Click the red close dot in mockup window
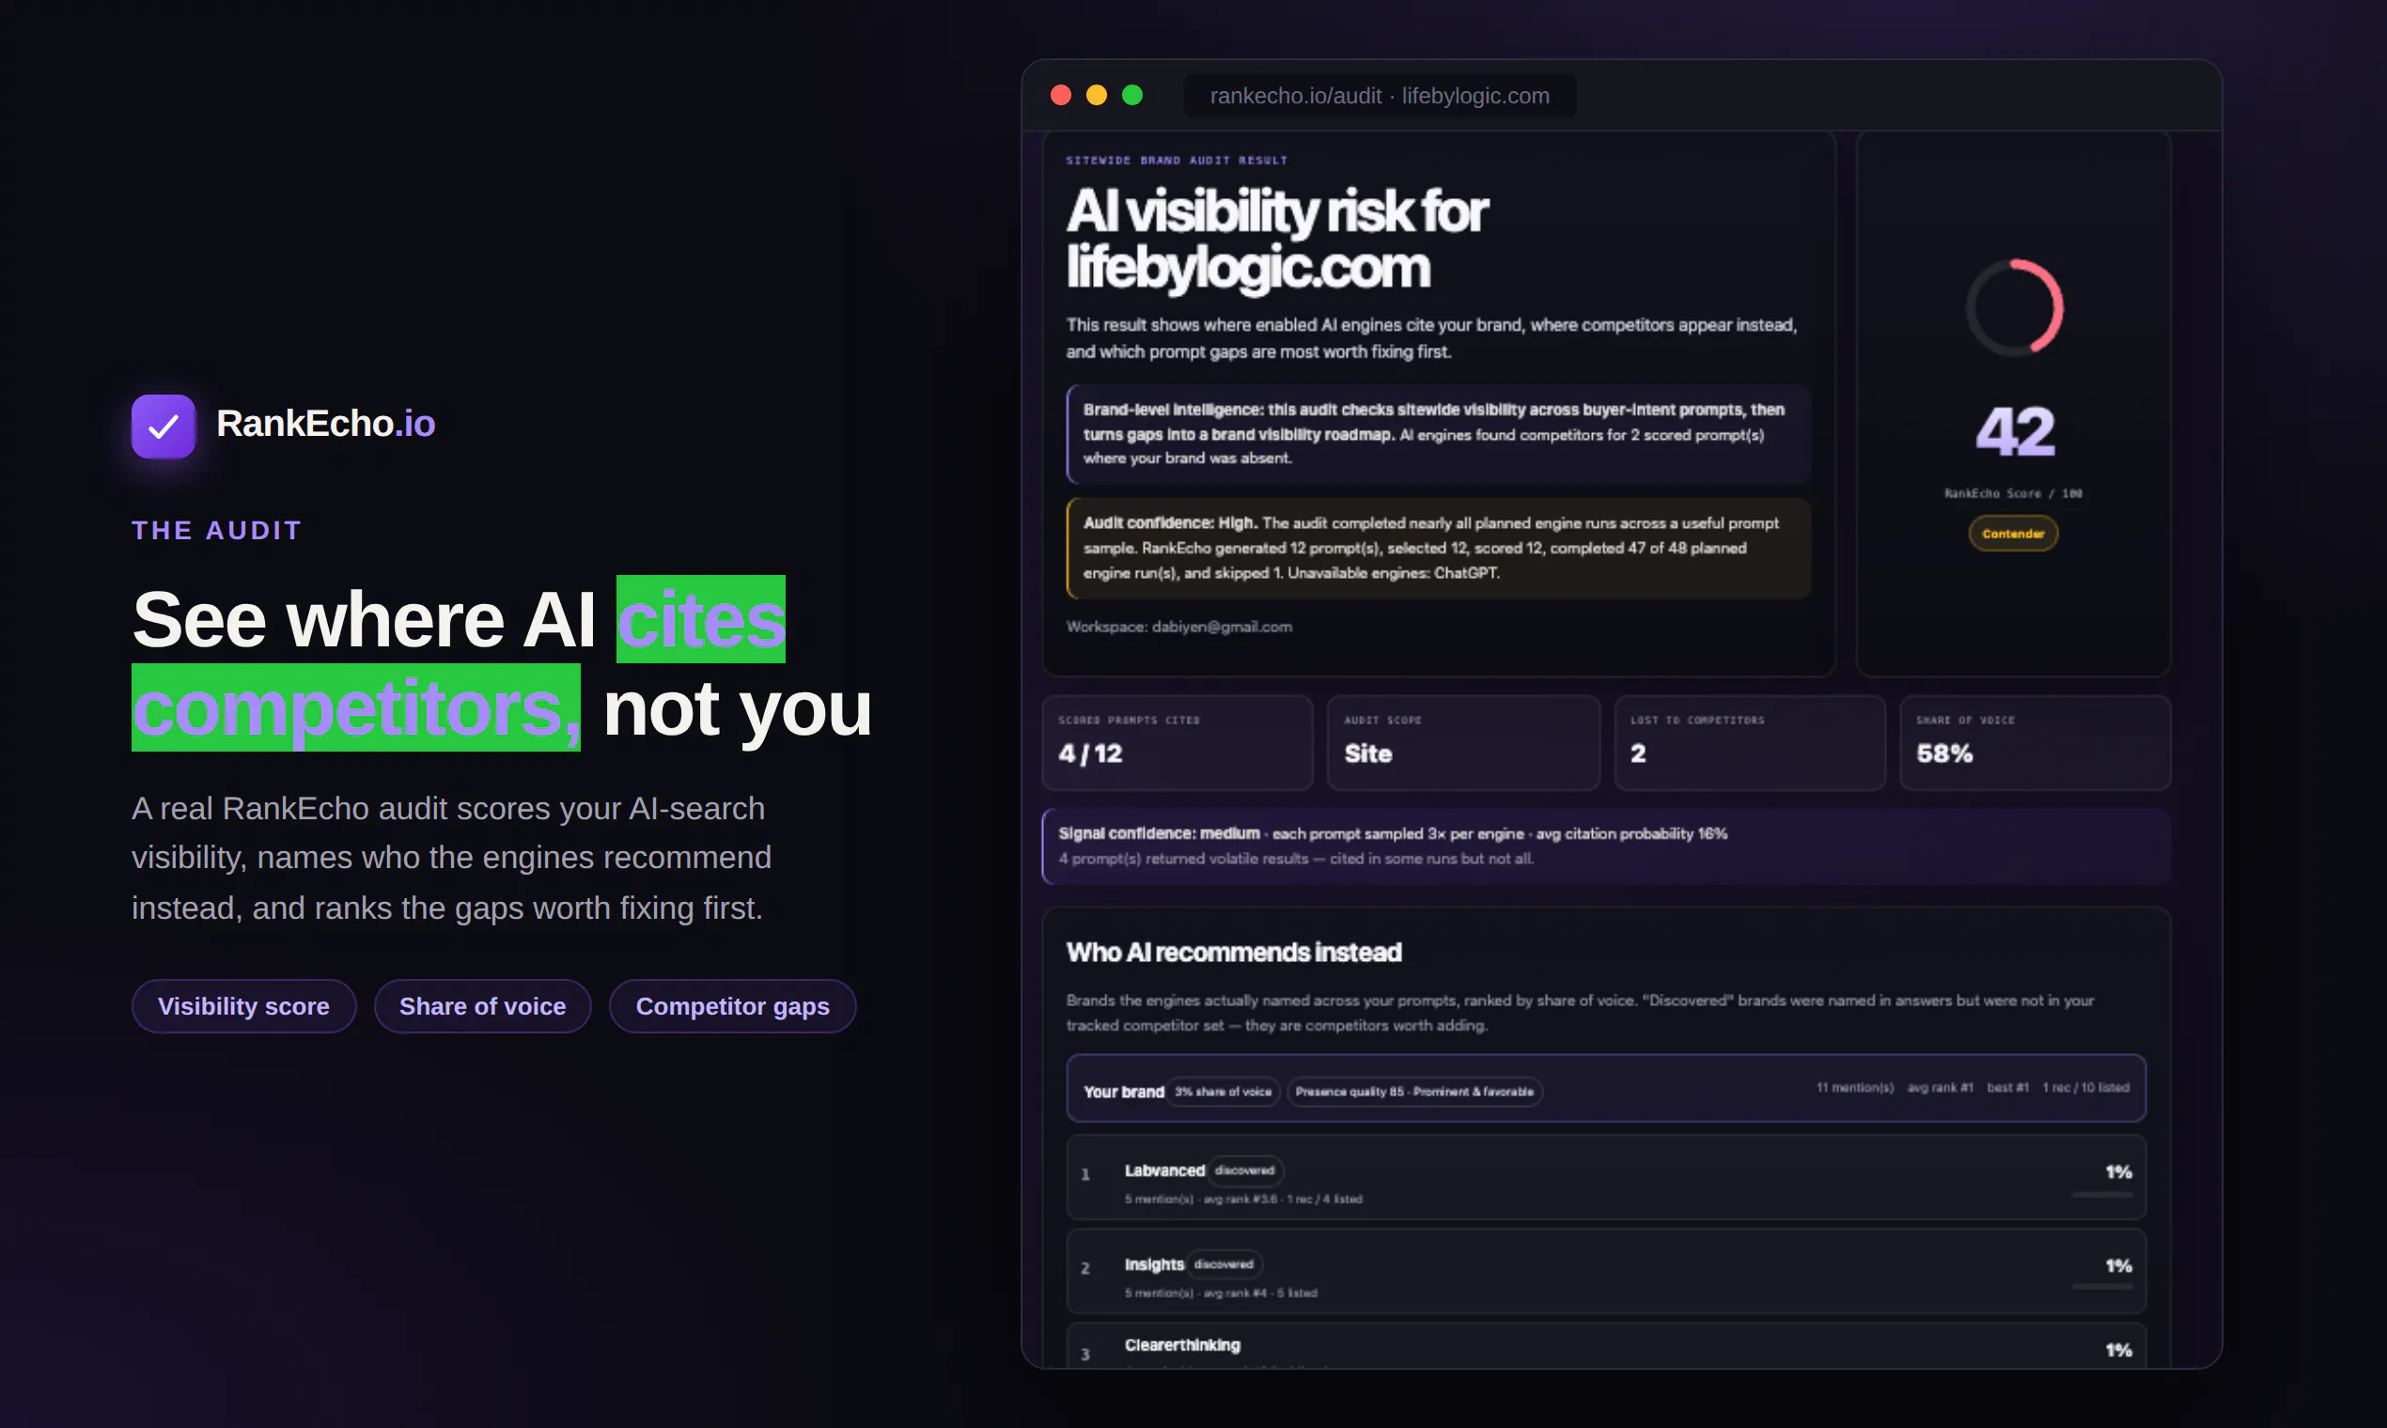2387x1428 pixels. point(1061,94)
